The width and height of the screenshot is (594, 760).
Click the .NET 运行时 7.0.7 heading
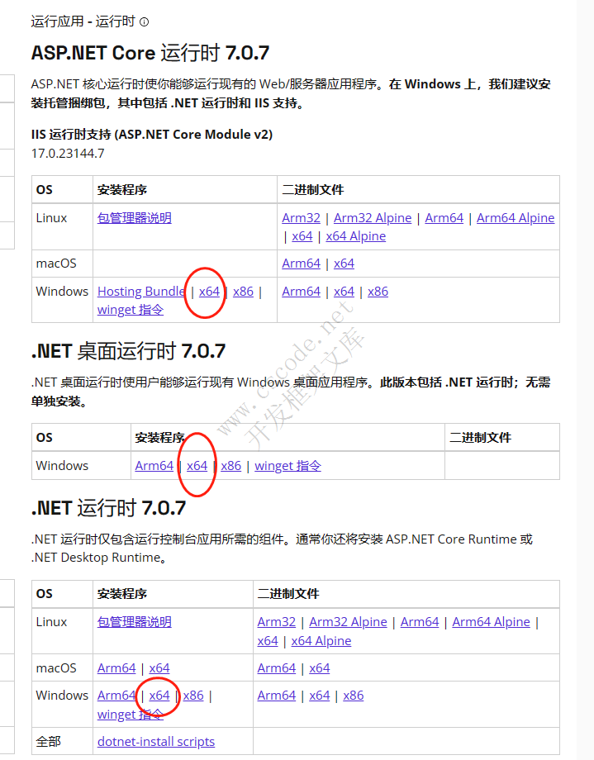point(108,508)
